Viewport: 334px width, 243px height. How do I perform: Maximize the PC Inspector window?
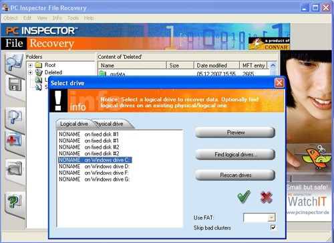[x=315, y=8]
